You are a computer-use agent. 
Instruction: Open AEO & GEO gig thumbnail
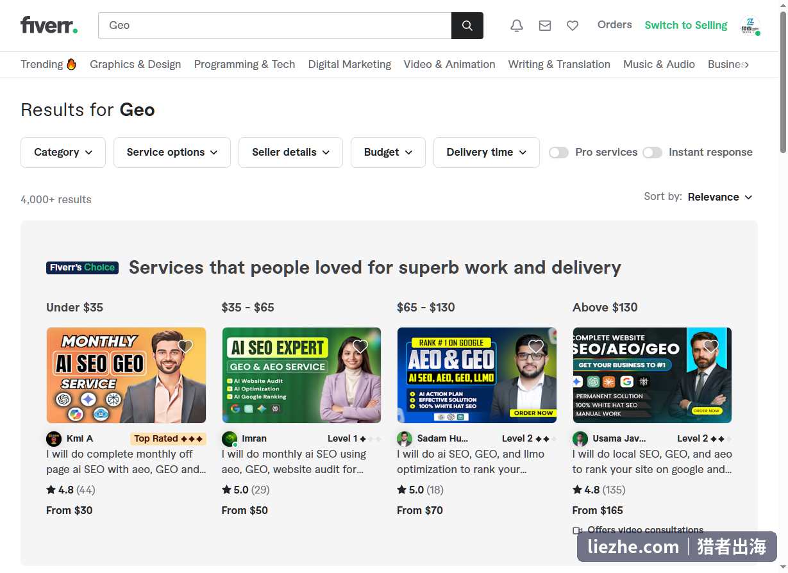(x=477, y=375)
